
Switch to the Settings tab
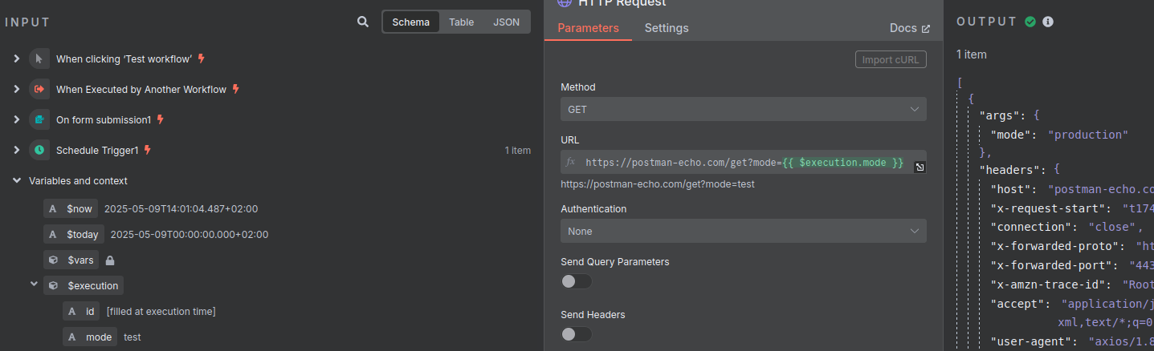coord(667,28)
